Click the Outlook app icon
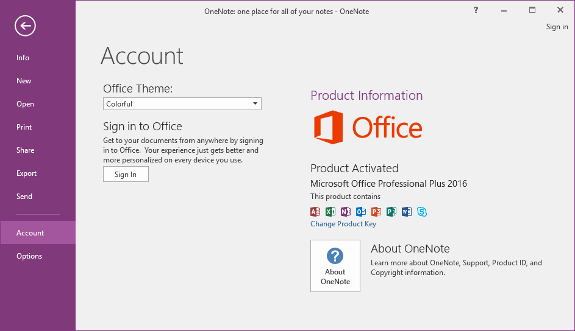 [361, 212]
